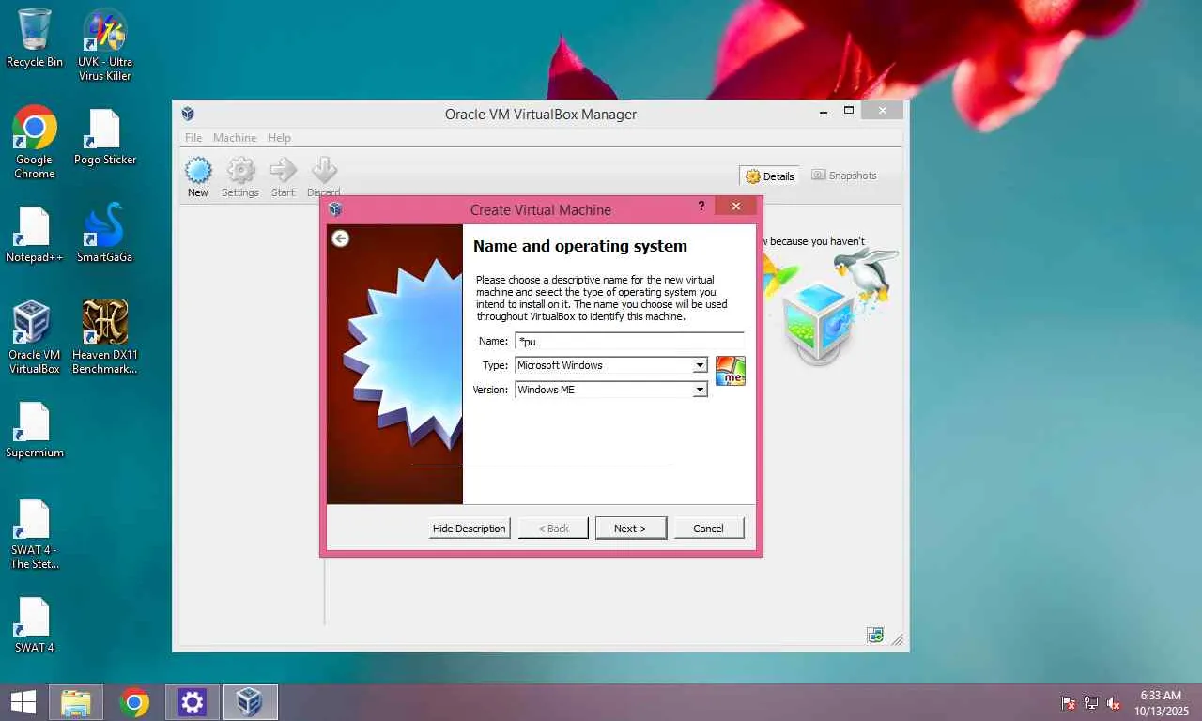
Task: Cancel the Create Virtual Machine wizard
Action: [x=708, y=529]
